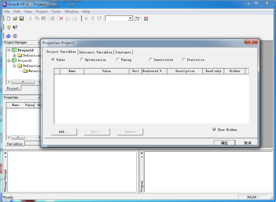
Task: Click the Copy toolbar icon
Action: pos(37,18)
